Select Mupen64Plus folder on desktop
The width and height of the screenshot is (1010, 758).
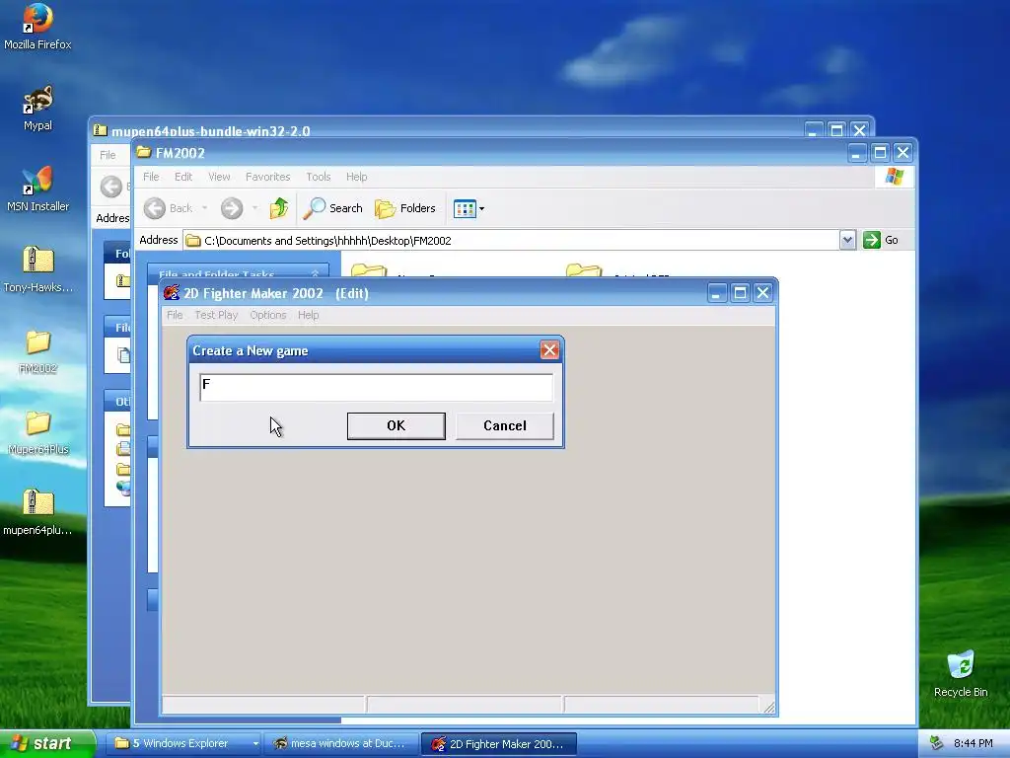[x=37, y=432]
